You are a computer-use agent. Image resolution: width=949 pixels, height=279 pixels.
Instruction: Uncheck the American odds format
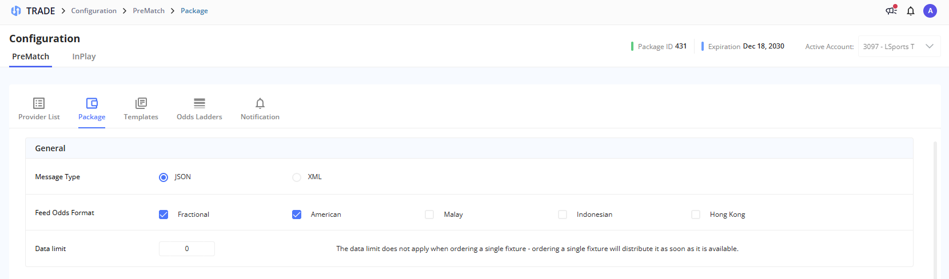pyautogui.click(x=297, y=215)
